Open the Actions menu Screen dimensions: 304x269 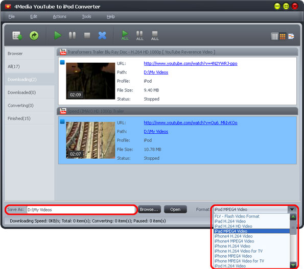pos(59,17)
